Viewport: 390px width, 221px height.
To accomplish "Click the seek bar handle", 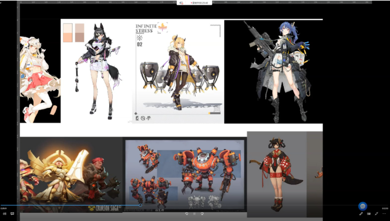I will coord(140,205).
